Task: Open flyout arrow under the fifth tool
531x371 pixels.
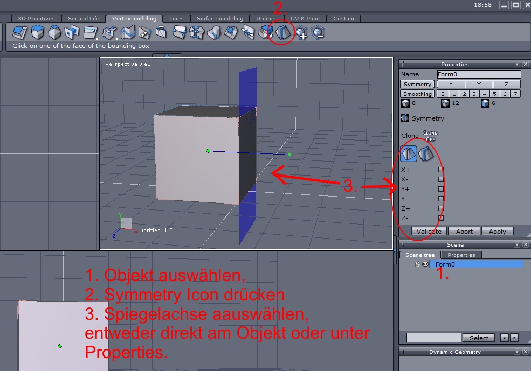Action: [98, 39]
